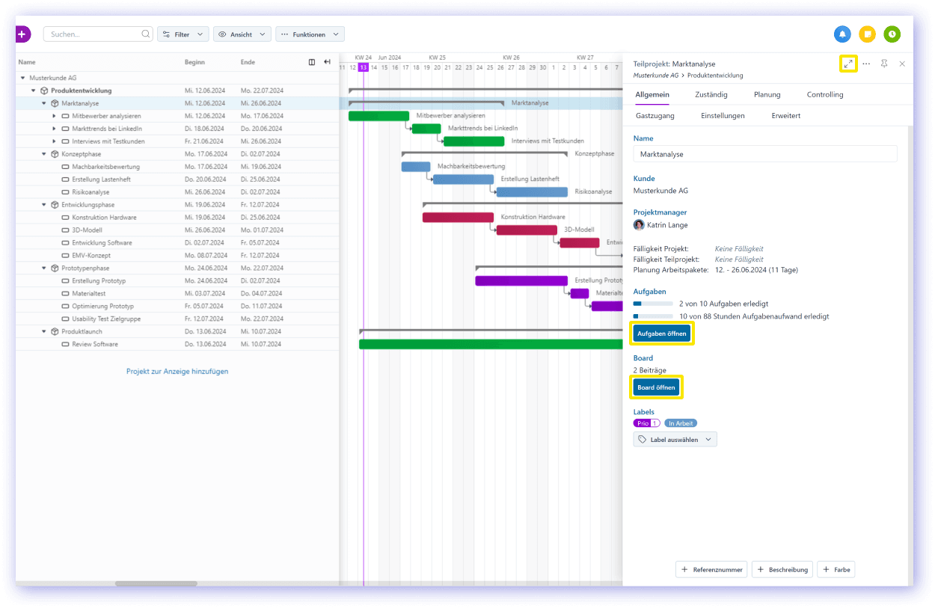Collapse the Konzeptphase tree node
The image size is (935, 608).
pos(44,154)
